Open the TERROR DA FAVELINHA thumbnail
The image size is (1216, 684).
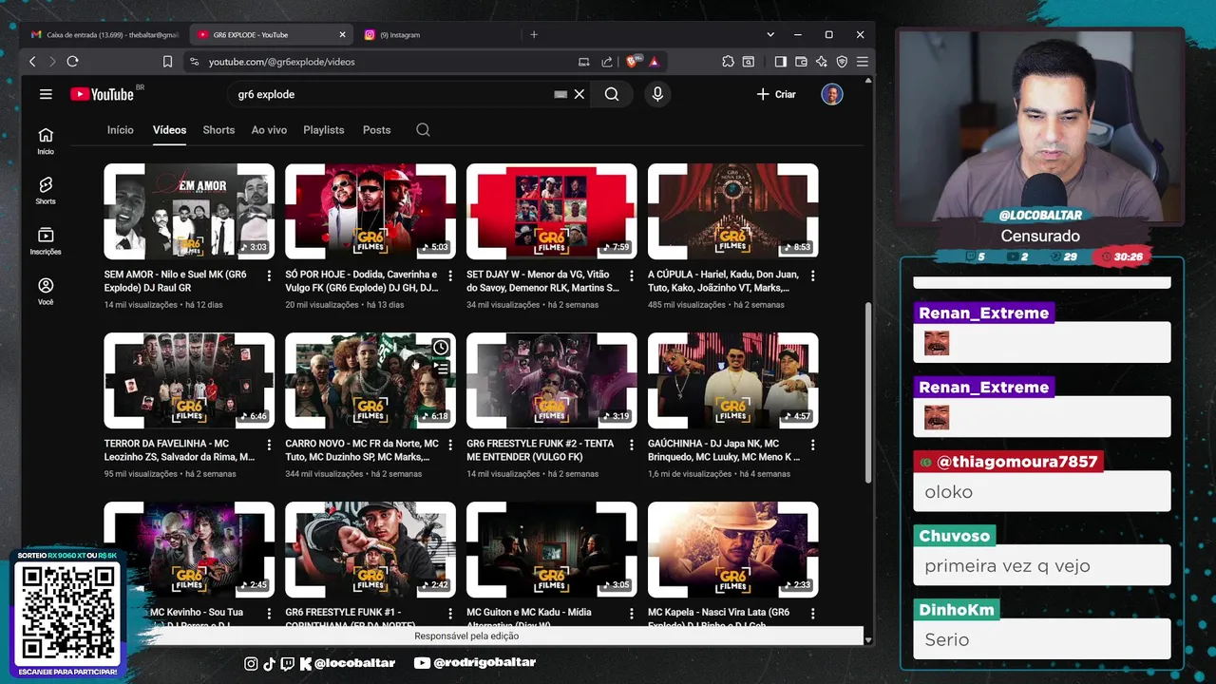coord(189,380)
